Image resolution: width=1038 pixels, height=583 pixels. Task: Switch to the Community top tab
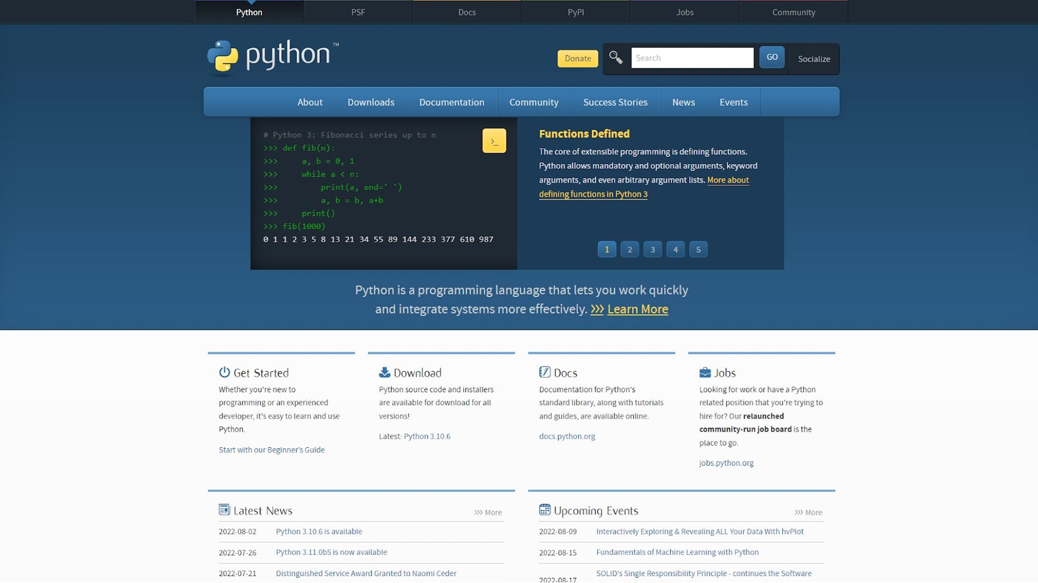(794, 12)
